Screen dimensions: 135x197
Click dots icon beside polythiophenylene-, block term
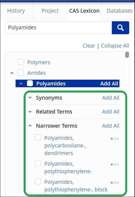click(x=115, y=183)
